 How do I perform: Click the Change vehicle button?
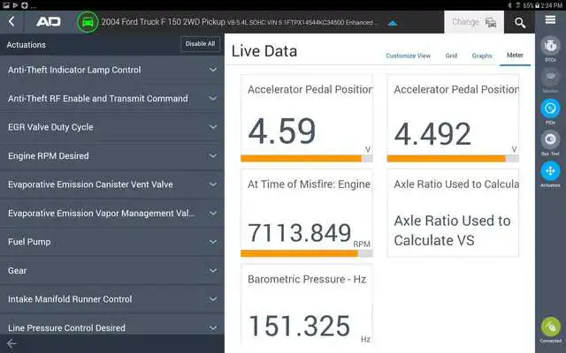click(x=474, y=22)
